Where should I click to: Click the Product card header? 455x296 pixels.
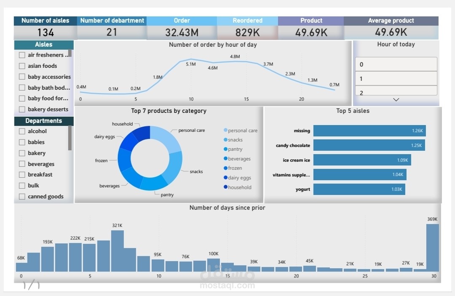[x=311, y=21]
